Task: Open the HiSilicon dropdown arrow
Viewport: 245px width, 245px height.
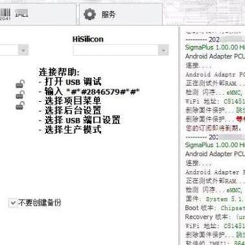Action: click(x=163, y=50)
